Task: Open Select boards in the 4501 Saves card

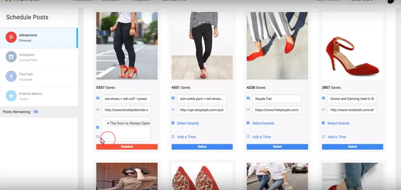Action: point(188,123)
